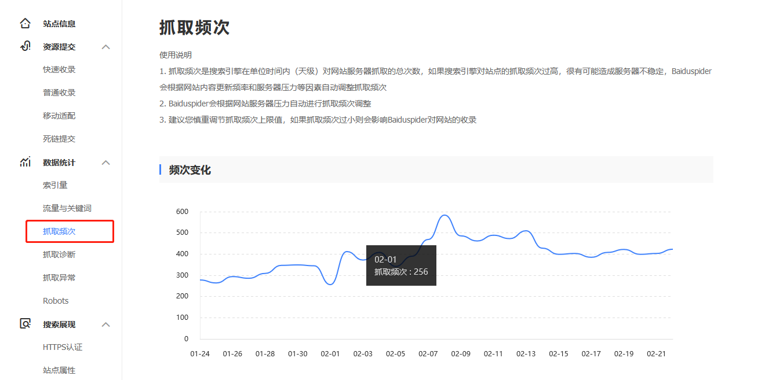The width and height of the screenshot is (776, 380).
Task: Open HTTPS认证 page
Action: (x=63, y=347)
